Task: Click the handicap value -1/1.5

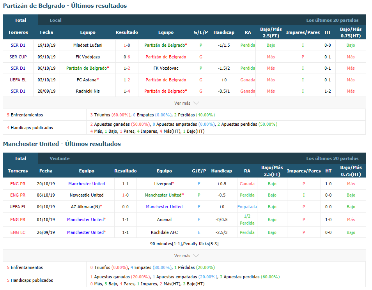Action: [x=224, y=45]
